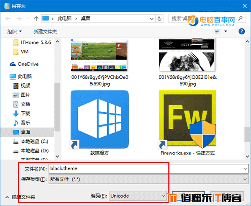Expand the address bar history dropdown
This screenshot has height=206, width=251.
[x=151, y=19]
